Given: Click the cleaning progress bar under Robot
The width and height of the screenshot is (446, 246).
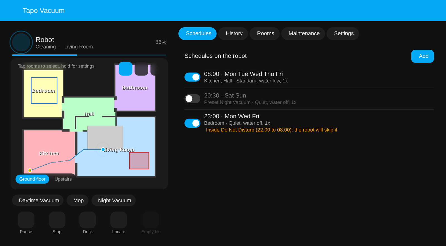Looking at the screenshot, I should 89,55.
